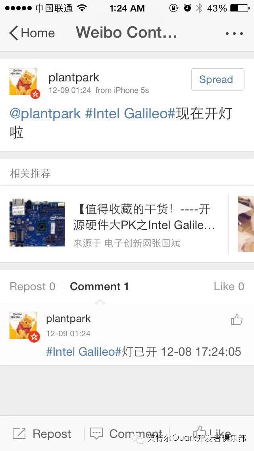Open #Intel Galileo# hashtag in the comment
The width and height of the screenshot is (254, 451).
84,352
